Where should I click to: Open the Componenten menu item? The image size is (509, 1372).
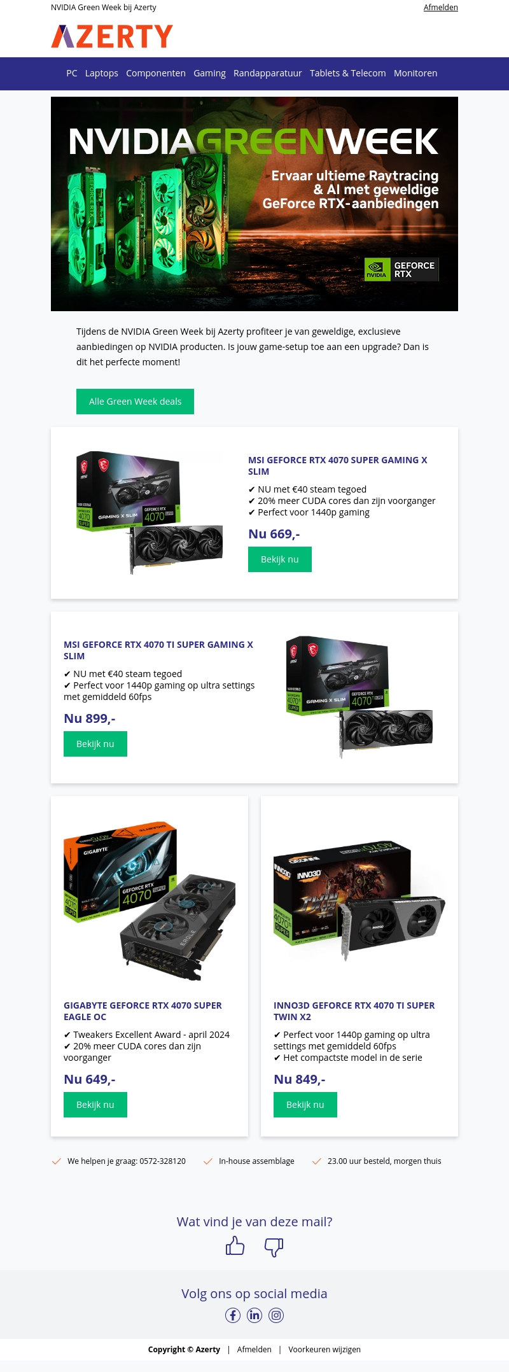pyautogui.click(x=156, y=73)
